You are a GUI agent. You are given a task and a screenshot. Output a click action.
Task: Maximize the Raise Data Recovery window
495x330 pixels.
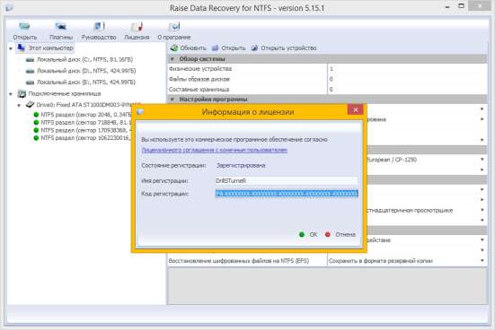pos(461,6)
